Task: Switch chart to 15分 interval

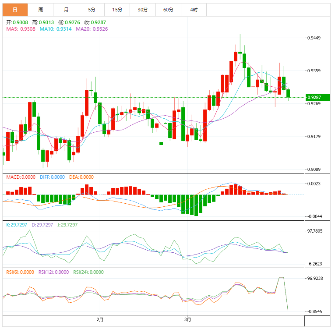Action: pos(117,9)
